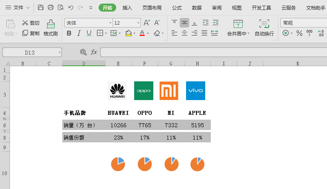Viewport: 327px width, 189px height.
Task: Click the Save icon in quick access bar
Action: [x=41, y=8]
